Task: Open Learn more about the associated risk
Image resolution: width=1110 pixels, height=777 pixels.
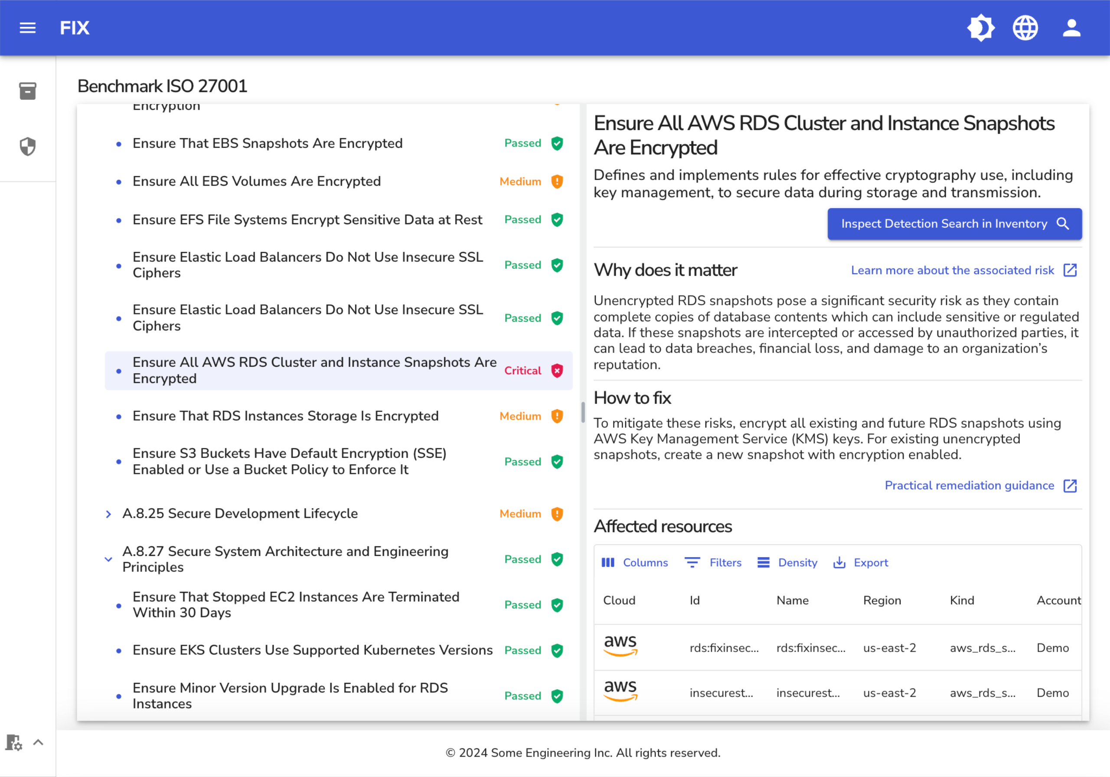Action: tap(963, 270)
